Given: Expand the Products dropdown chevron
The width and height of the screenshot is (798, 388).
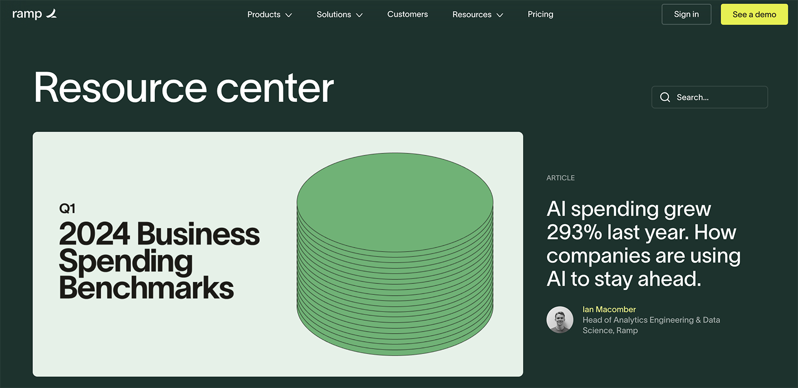Looking at the screenshot, I should point(288,15).
